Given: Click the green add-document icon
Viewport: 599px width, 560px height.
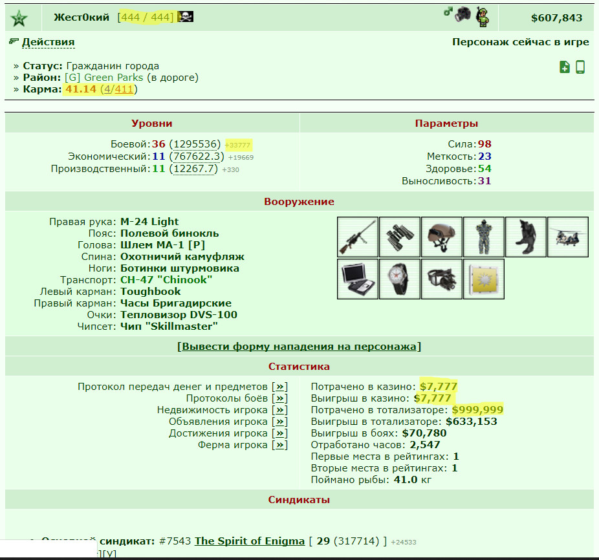Looking at the screenshot, I should [x=565, y=67].
